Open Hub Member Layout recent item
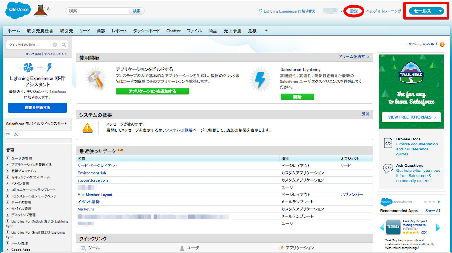This screenshot has width=452, height=253. 95,195
